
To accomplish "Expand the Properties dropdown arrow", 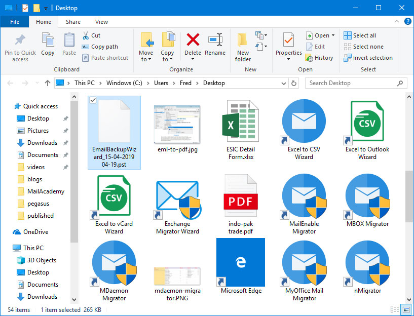I will click(x=289, y=59).
